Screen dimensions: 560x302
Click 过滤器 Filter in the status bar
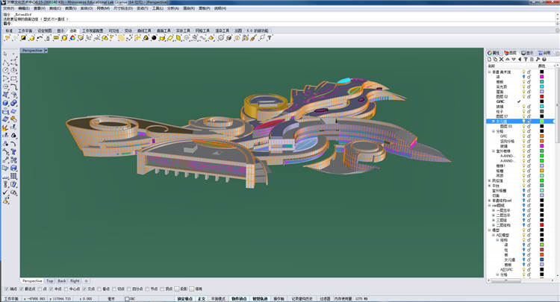(326, 299)
